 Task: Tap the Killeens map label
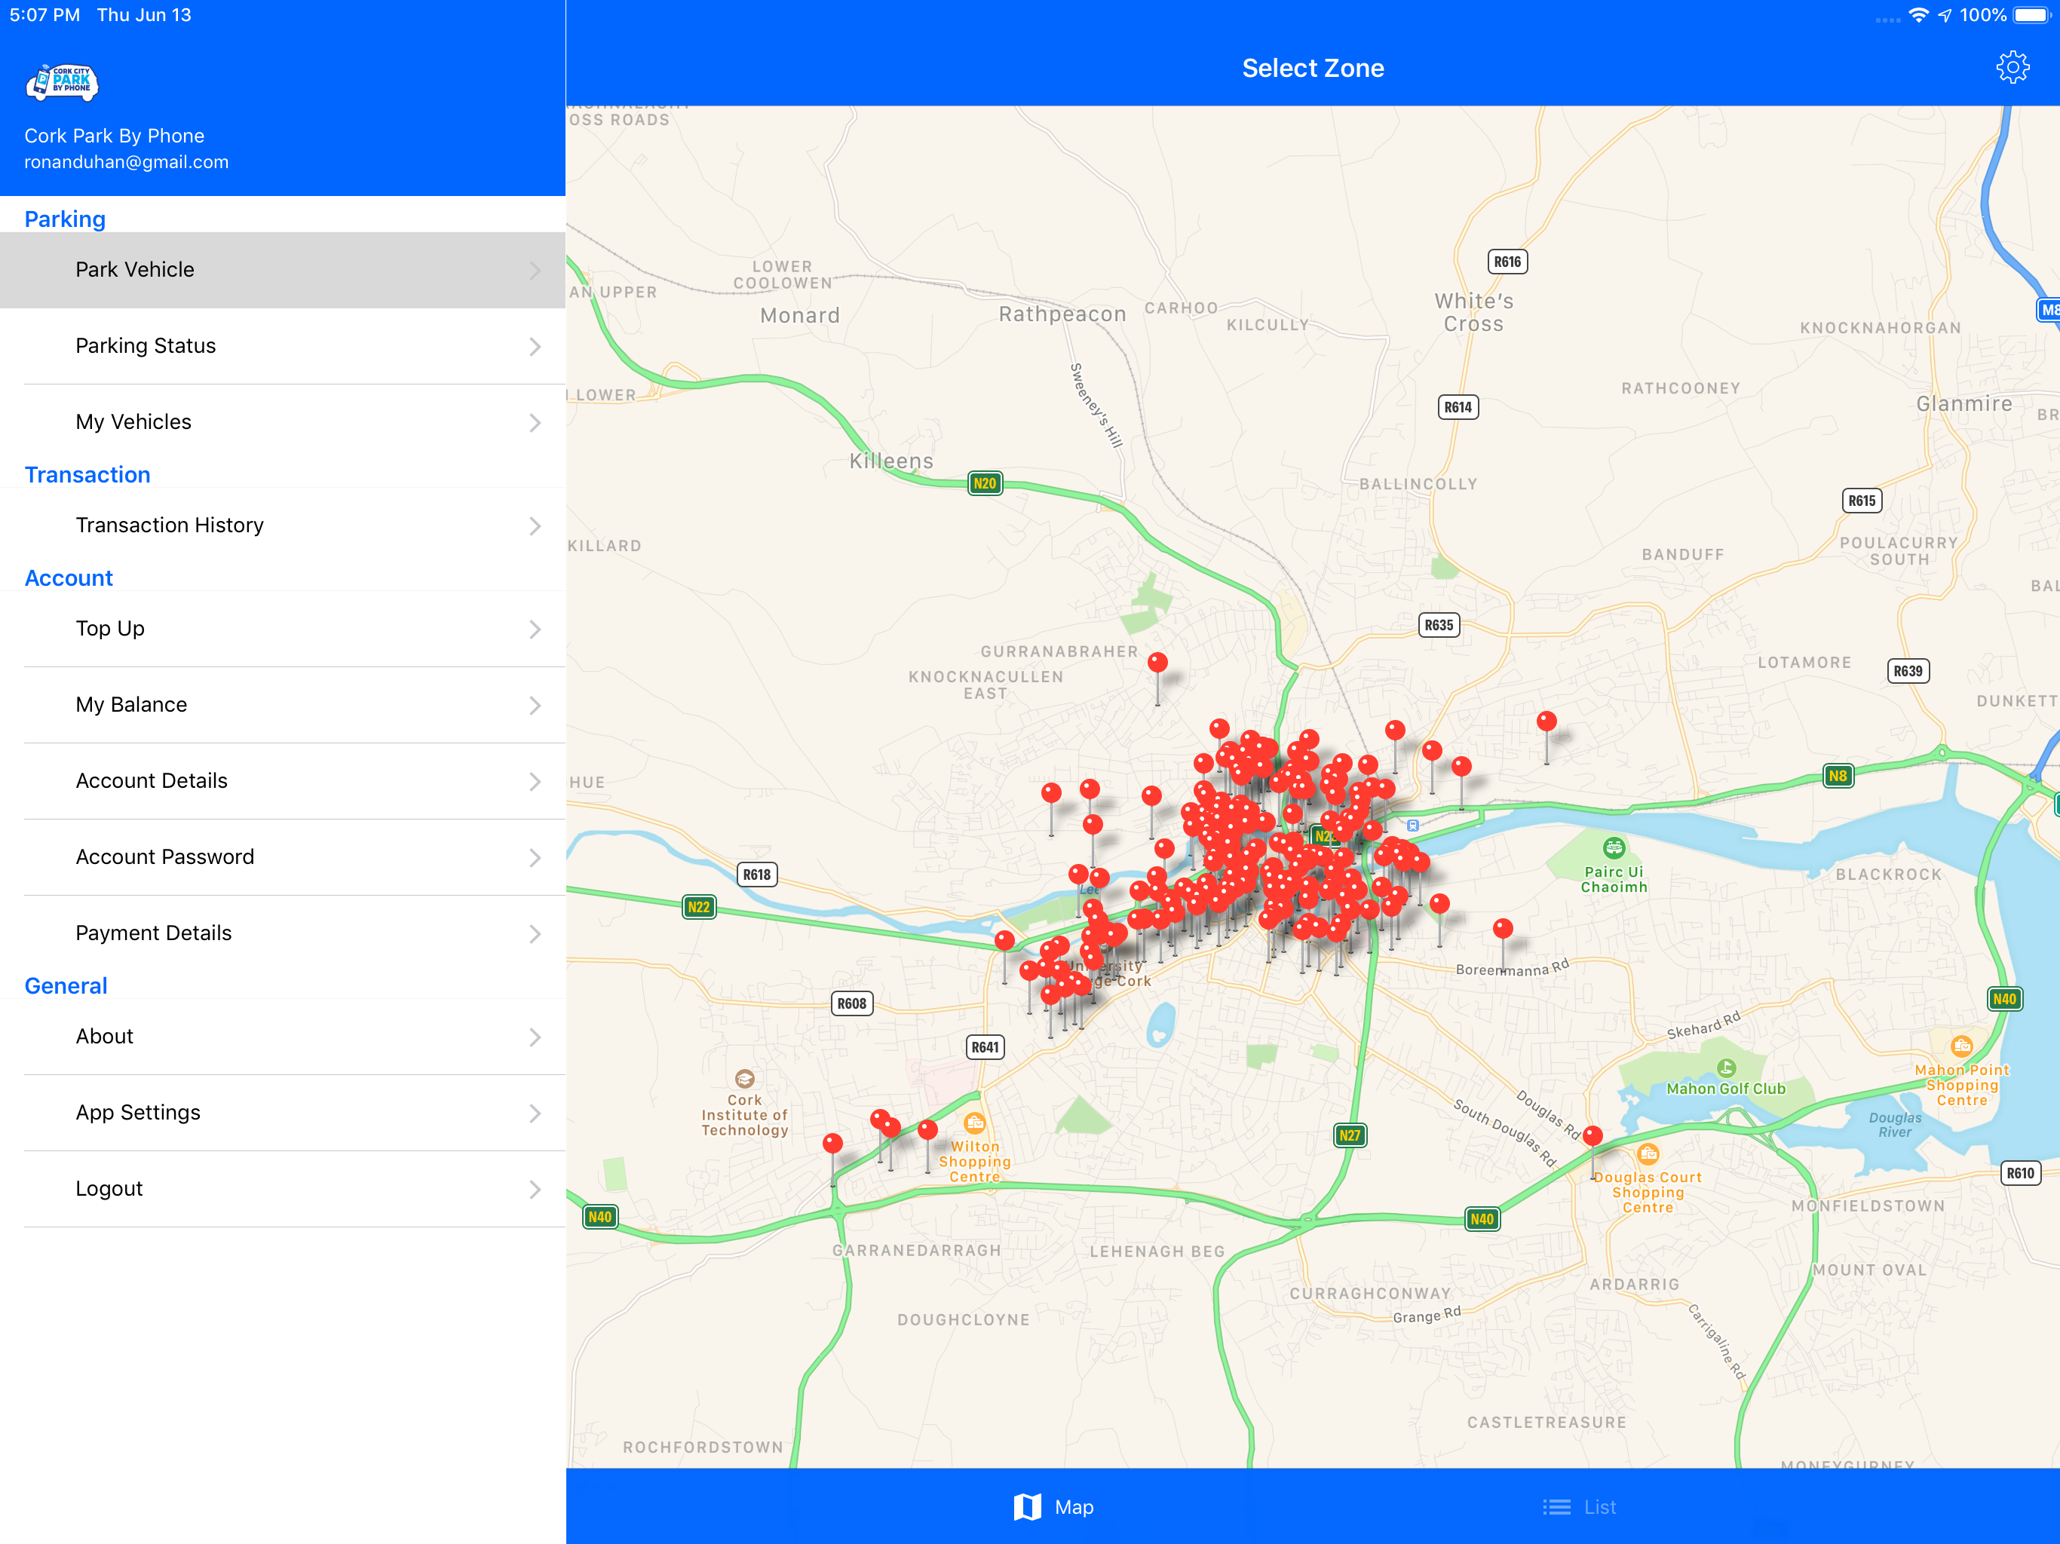pos(891,461)
